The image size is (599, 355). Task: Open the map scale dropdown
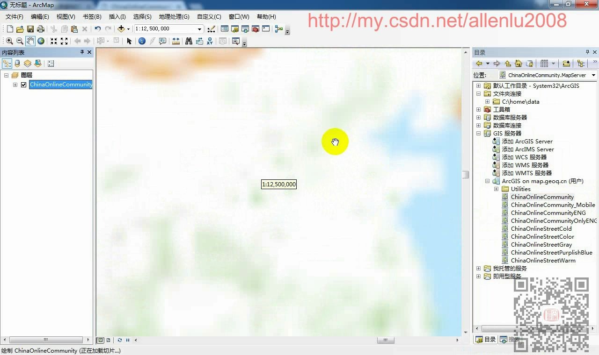point(198,28)
